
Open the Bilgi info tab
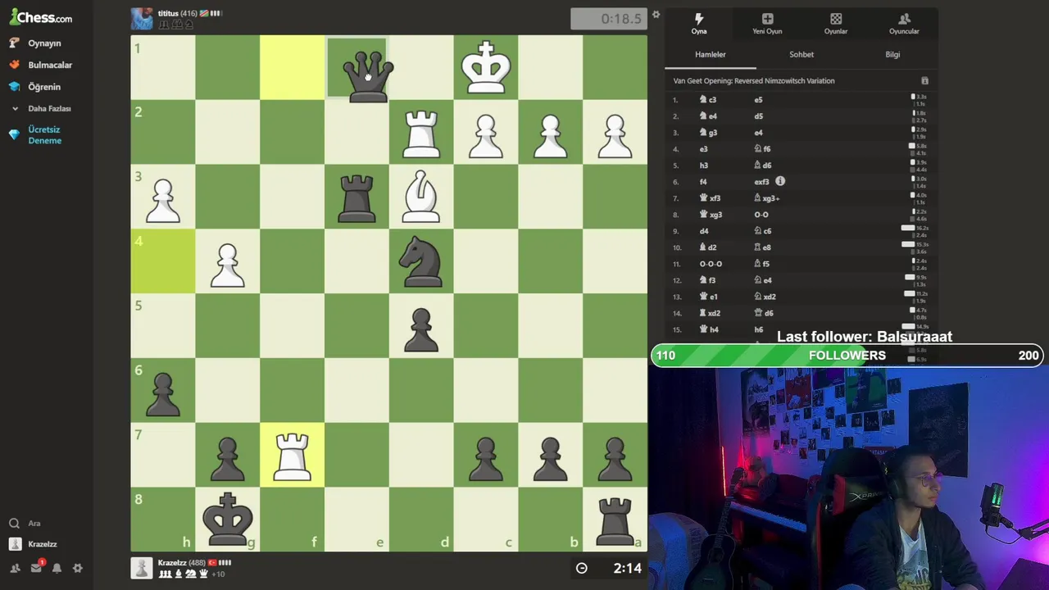[892, 54]
